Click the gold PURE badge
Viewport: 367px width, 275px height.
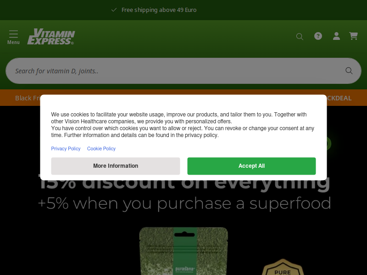283,267
